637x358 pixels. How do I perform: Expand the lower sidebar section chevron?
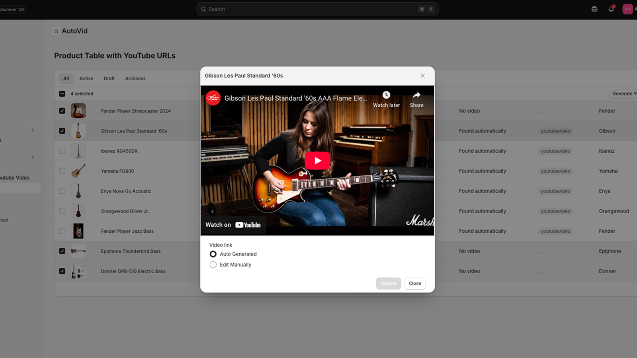pyautogui.click(x=33, y=157)
